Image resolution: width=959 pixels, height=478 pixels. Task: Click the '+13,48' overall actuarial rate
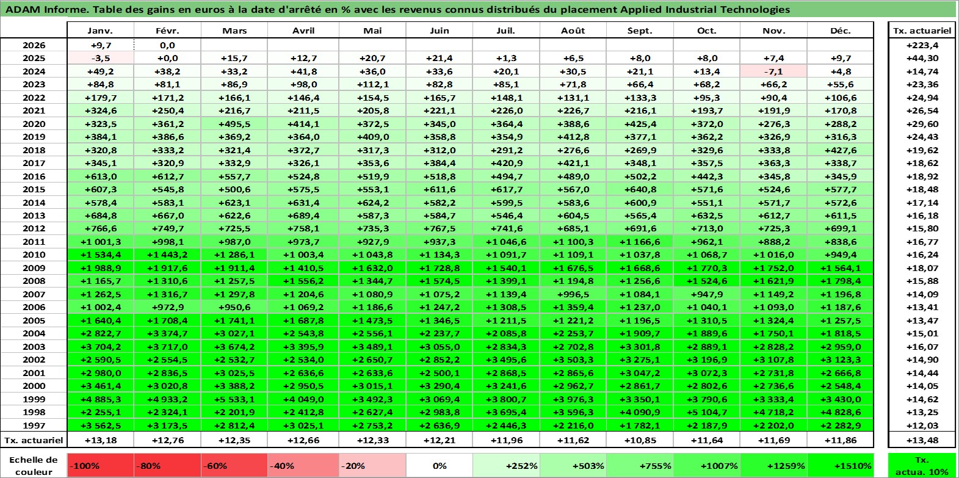922,440
